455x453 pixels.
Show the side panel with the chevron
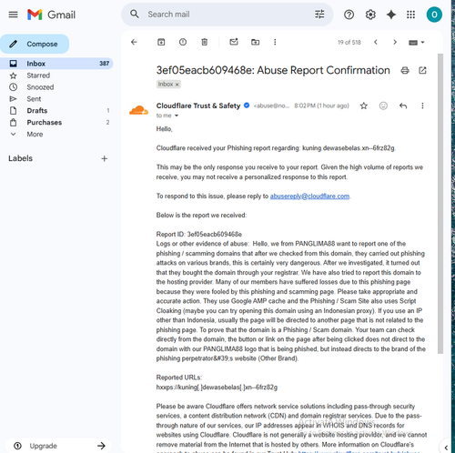446,448
